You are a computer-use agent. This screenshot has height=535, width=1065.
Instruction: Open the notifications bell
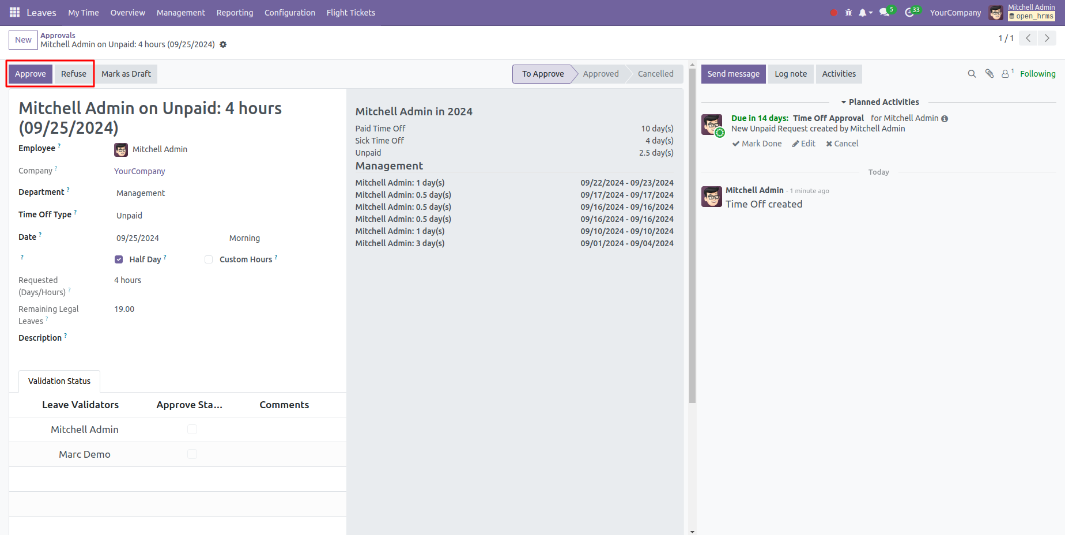(863, 13)
